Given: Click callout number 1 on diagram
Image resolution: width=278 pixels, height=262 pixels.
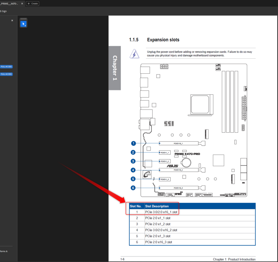Looking at the screenshot, I should pos(133,143).
